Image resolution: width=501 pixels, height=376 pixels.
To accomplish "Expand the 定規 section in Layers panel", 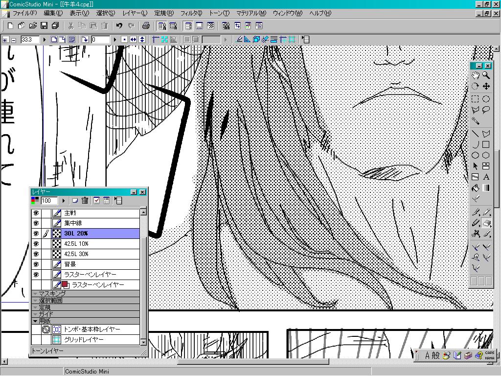I will pos(35,307).
